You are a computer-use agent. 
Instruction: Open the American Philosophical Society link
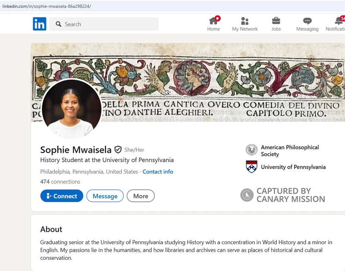click(x=289, y=151)
